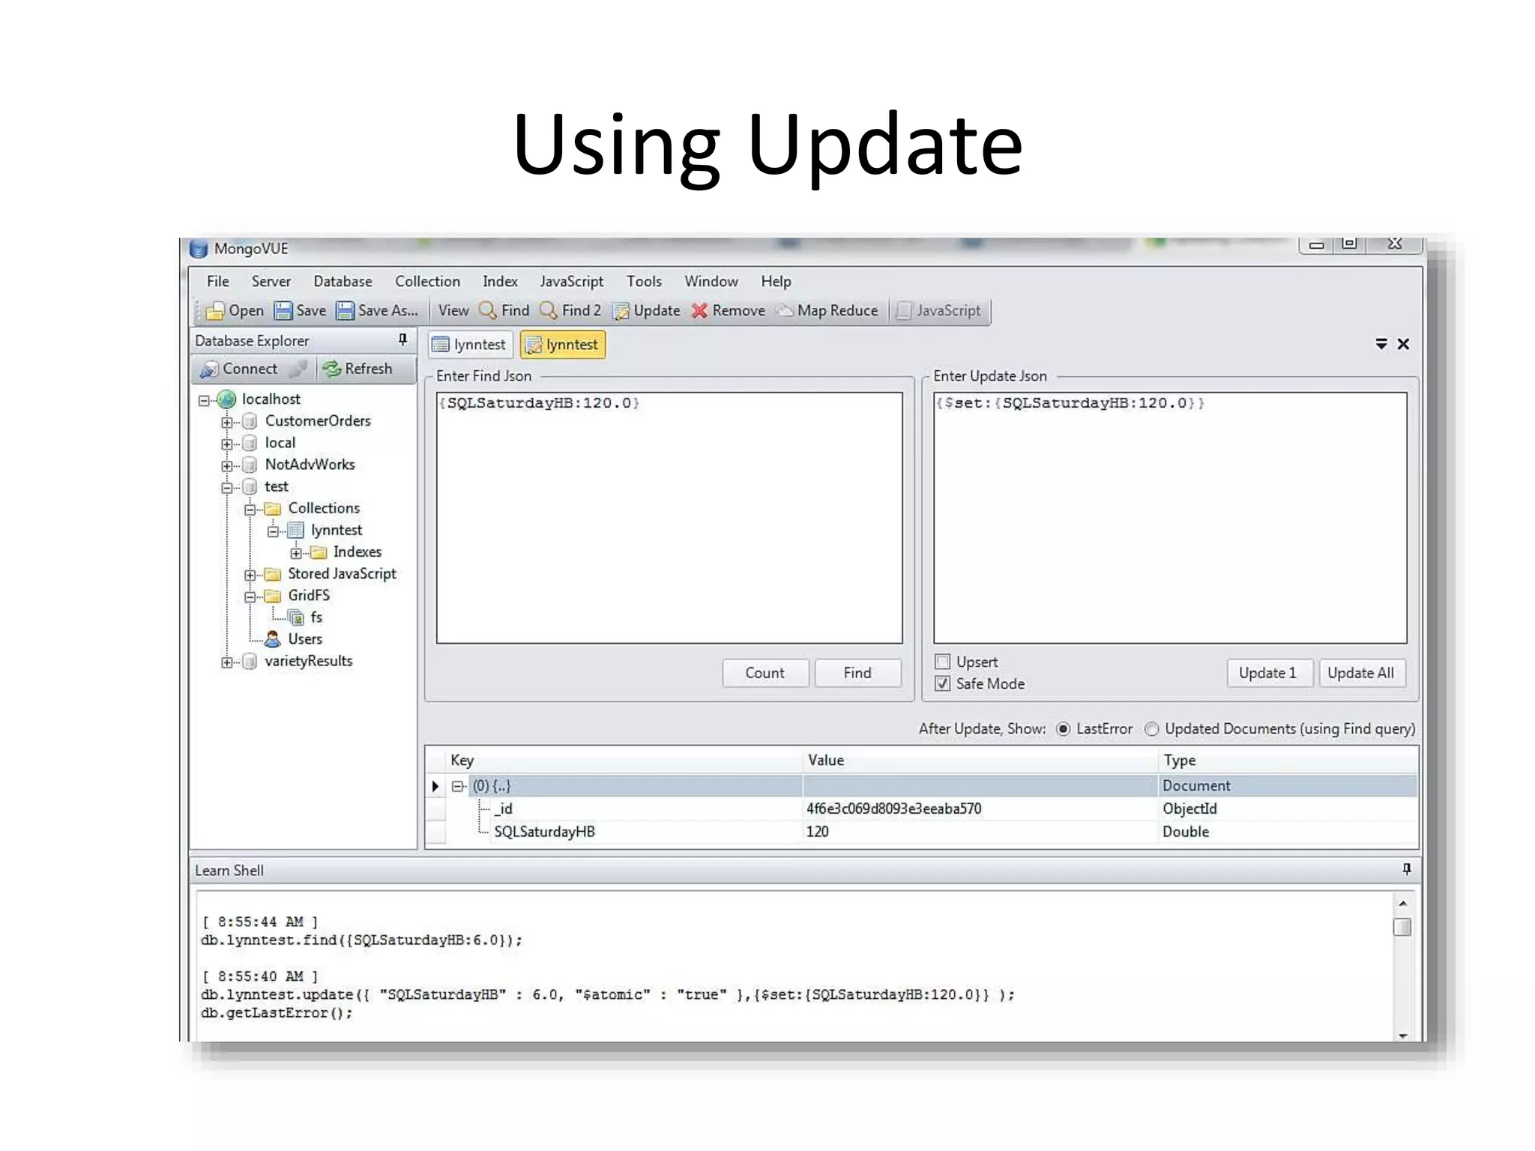Click the CustomerOrders database icon
This screenshot has width=1535, height=1151.
point(250,421)
